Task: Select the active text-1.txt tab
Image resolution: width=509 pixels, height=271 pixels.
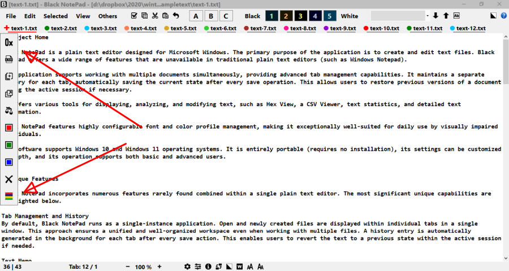Action: pyautogui.click(x=21, y=28)
